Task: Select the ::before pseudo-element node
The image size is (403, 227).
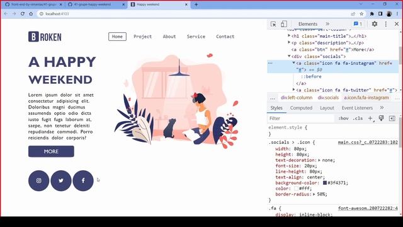Action: [311, 76]
